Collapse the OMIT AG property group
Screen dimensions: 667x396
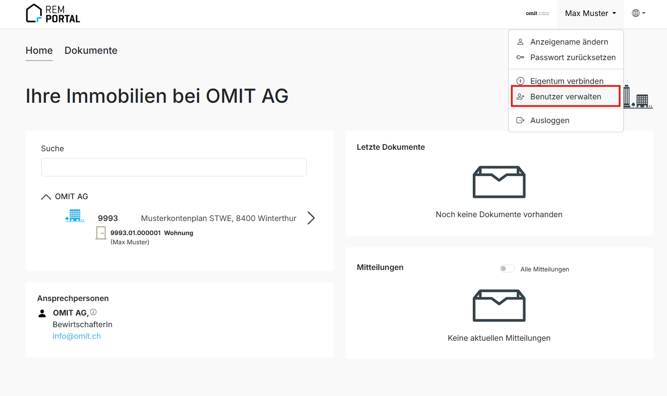tap(46, 197)
